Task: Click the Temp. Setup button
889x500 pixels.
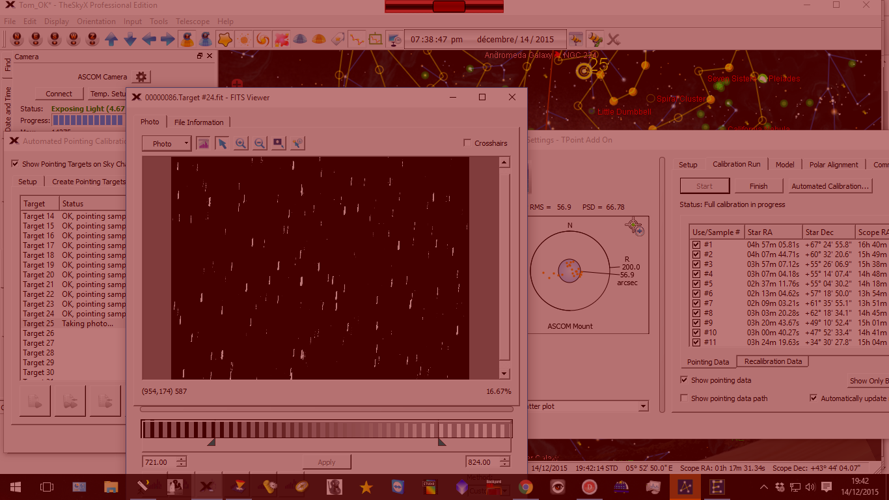Action: point(107,94)
